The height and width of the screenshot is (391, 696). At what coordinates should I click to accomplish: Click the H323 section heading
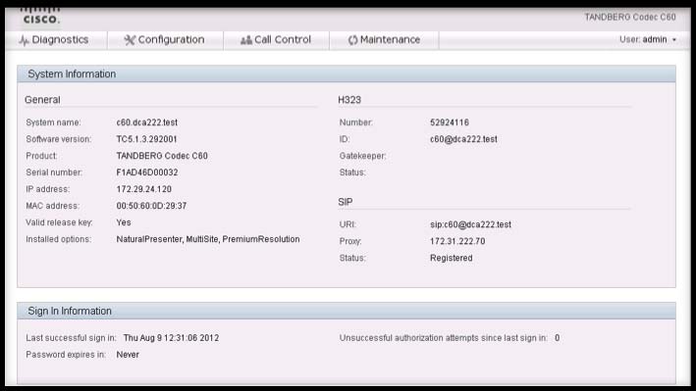click(x=349, y=100)
